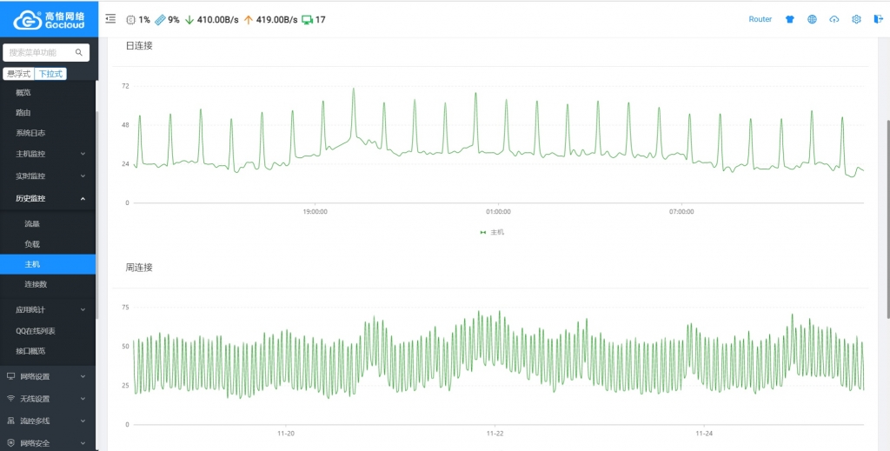Switch menu mode to 下拉式
The width and height of the screenshot is (890, 451).
pos(50,74)
